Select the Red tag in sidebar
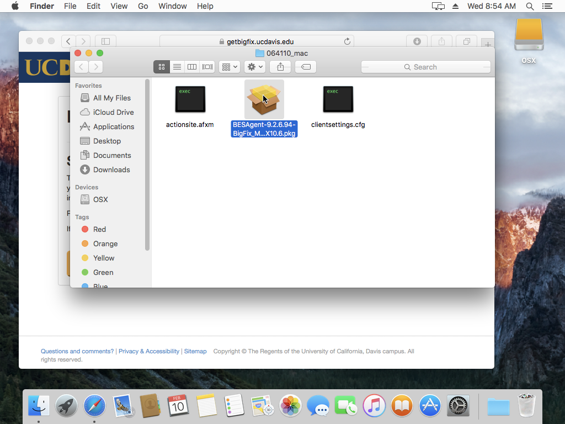This screenshot has height=424, width=565. (99, 229)
